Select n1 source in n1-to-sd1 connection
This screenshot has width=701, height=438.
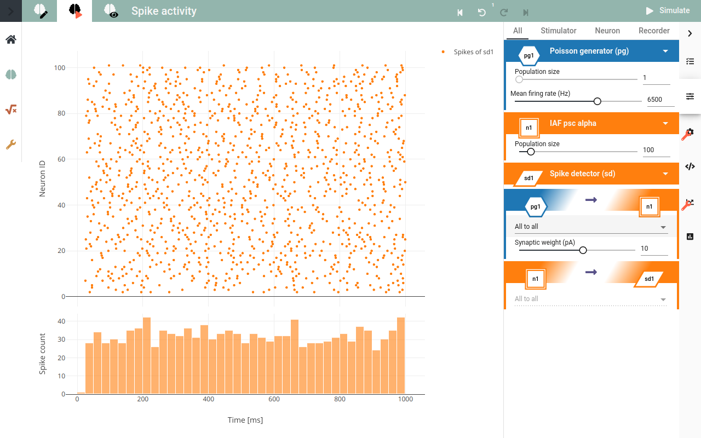click(x=536, y=279)
